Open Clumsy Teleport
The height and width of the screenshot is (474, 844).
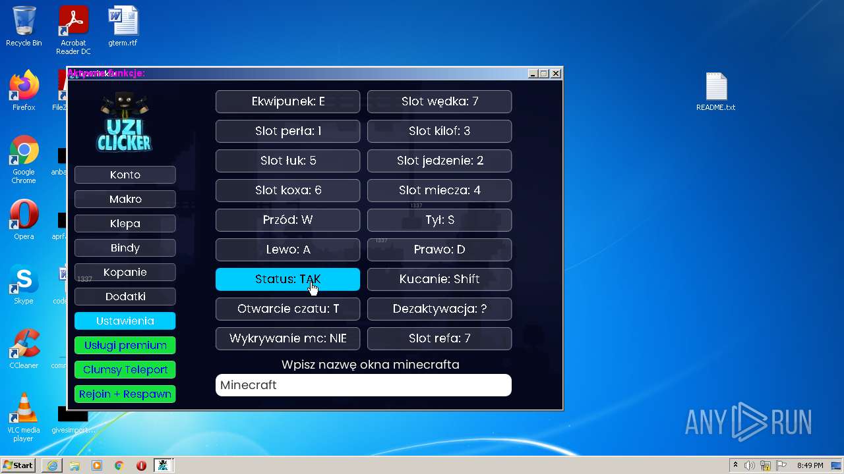[125, 369]
